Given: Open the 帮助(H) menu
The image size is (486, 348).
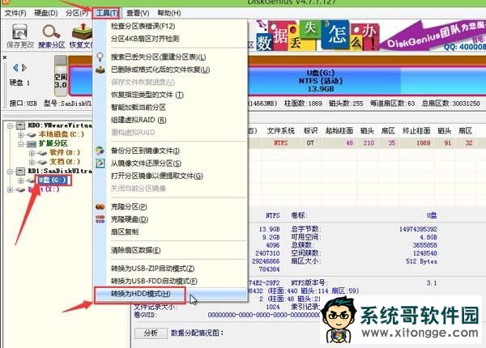Looking at the screenshot, I should coord(169,13).
